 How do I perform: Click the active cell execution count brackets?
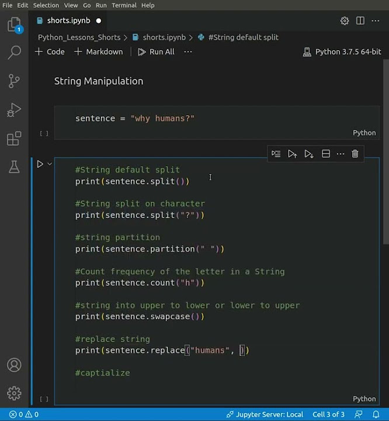coord(44,399)
